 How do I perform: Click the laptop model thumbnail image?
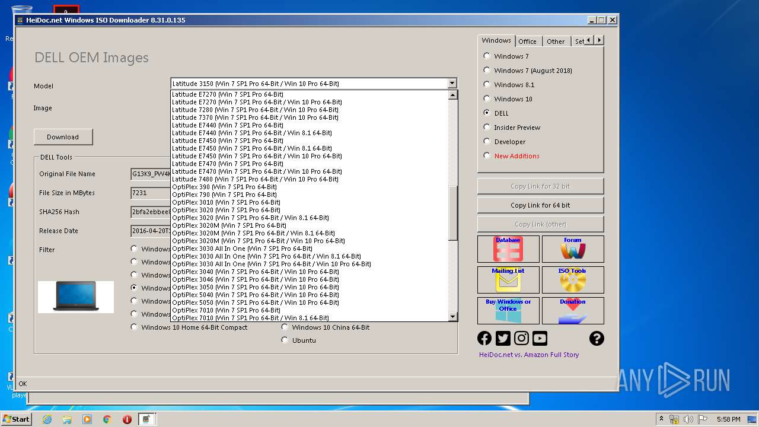pyautogui.click(x=76, y=297)
